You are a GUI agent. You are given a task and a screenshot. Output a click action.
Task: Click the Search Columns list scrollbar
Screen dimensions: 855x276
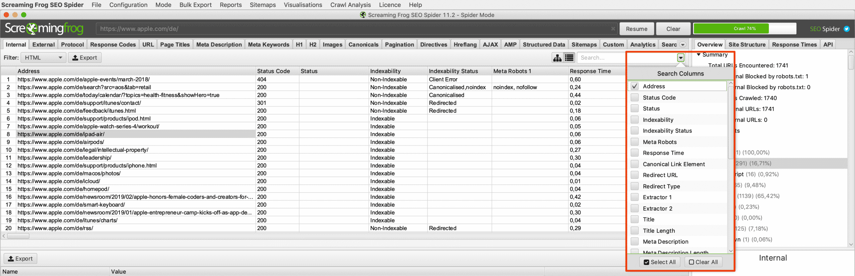pyautogui.click(x=731, y=122)
